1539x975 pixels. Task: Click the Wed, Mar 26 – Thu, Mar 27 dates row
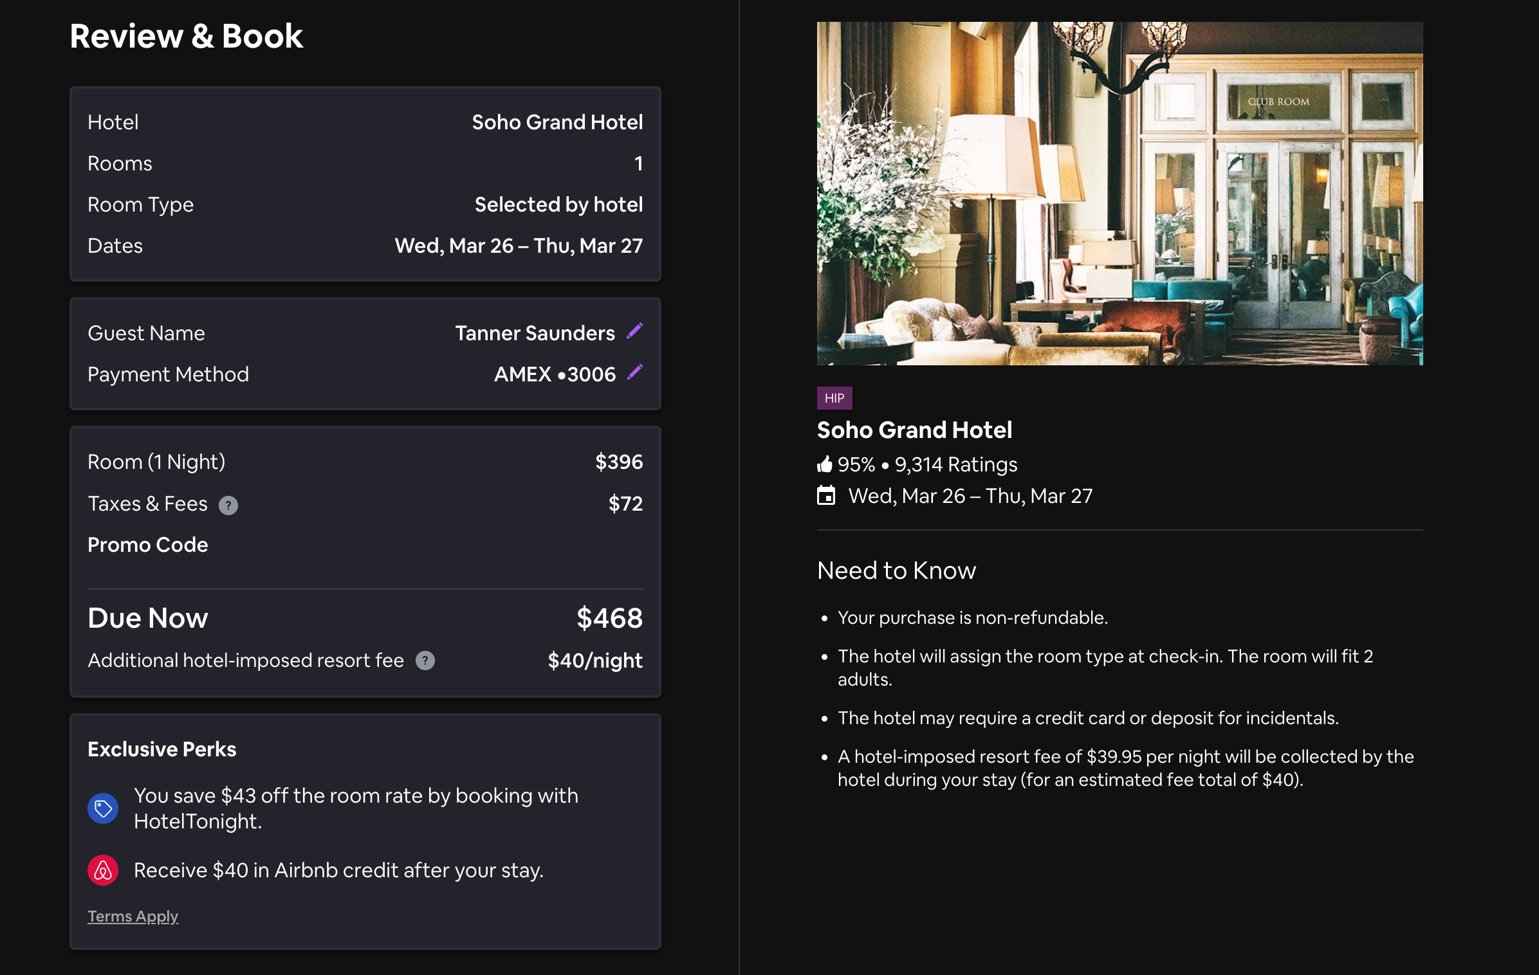519,246
